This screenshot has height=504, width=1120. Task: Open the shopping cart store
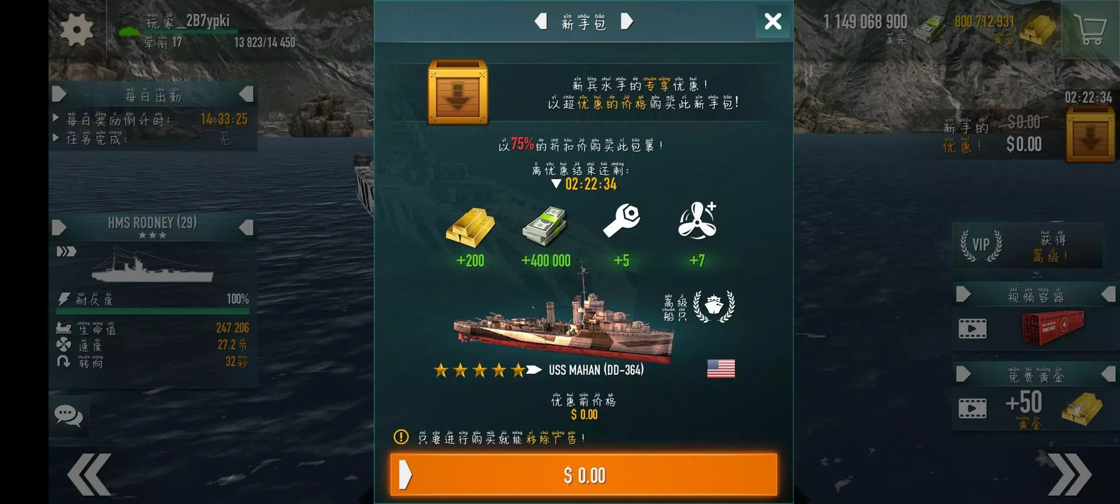click(1090, 29)
